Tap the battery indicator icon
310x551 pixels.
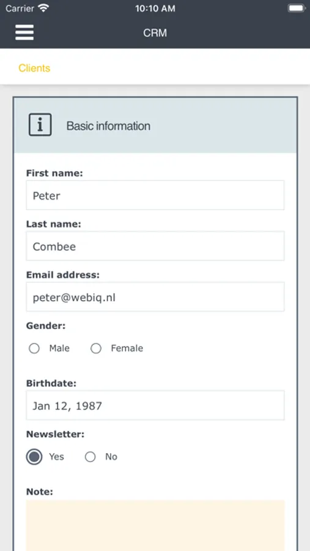click(x=297, y=8)
